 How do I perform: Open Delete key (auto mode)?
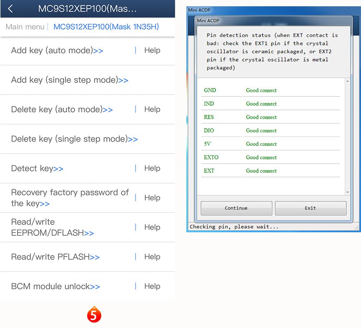click(62, 109)
